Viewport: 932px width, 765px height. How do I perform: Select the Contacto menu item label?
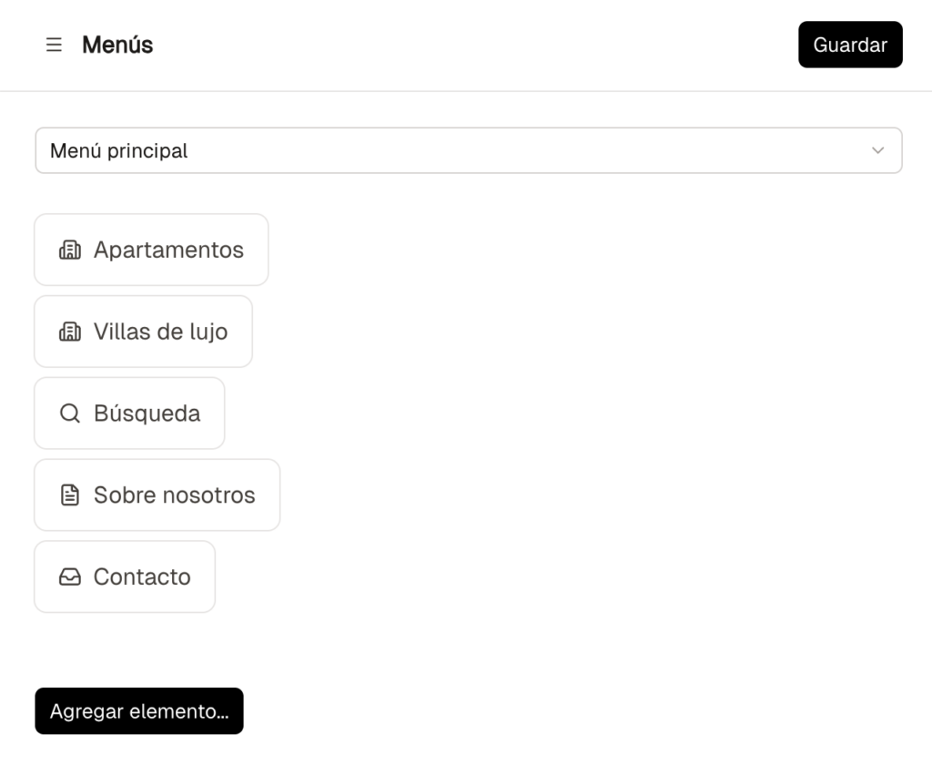(x=142, y=577)
